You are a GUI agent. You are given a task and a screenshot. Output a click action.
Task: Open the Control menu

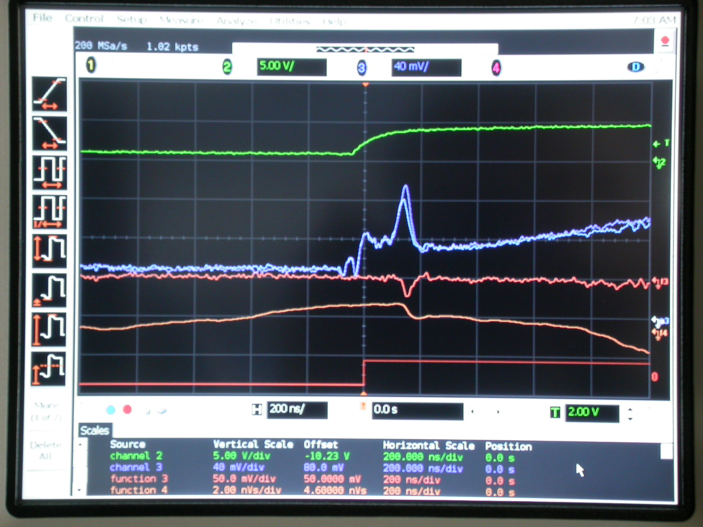click(84, 18)
